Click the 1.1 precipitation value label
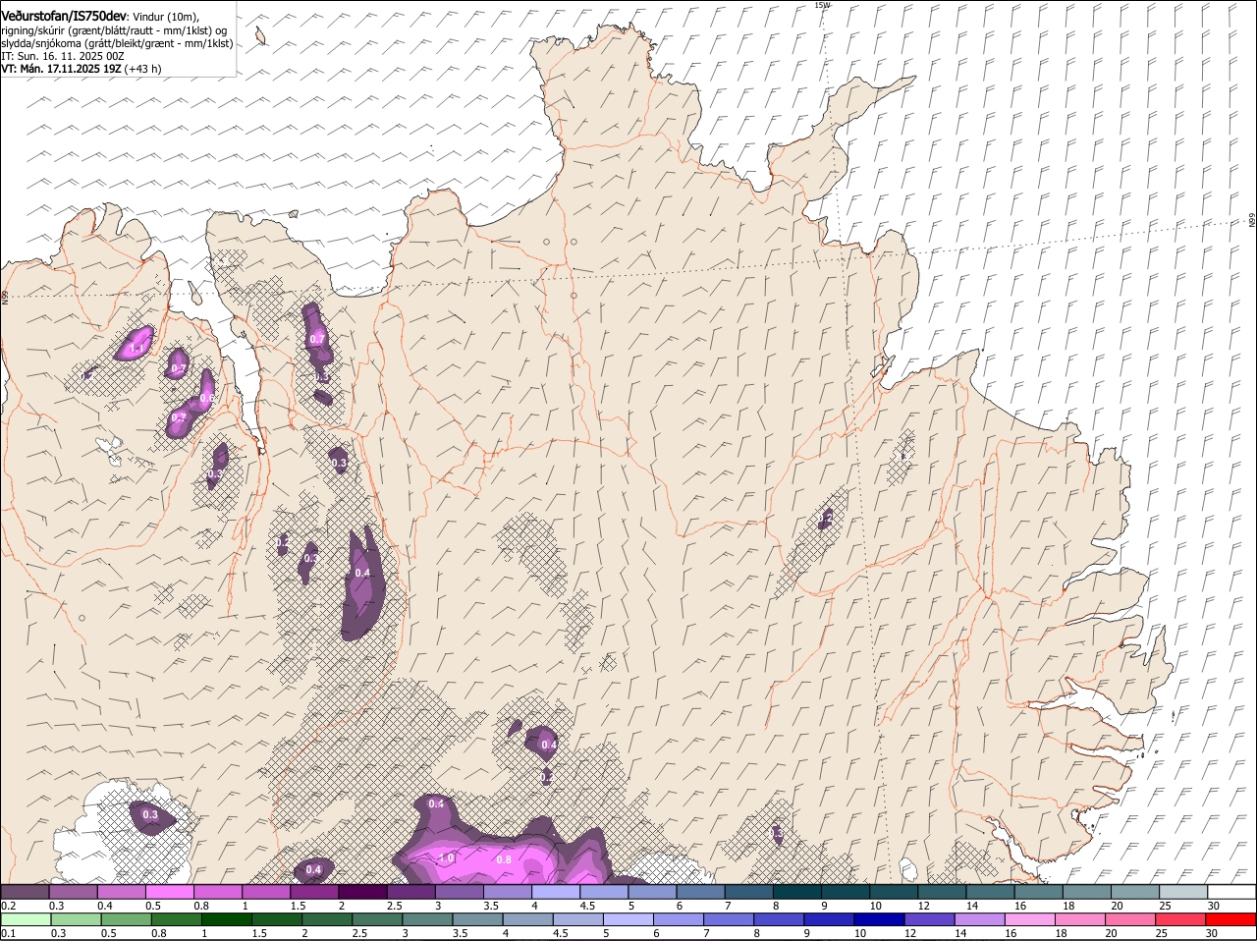The image size is (1257, 941). coord(137,349)
